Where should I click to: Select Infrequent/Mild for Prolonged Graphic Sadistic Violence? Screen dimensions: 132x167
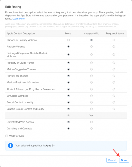(91, 55)
